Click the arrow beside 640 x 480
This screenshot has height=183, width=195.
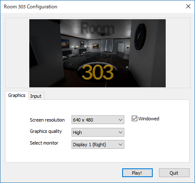pos(121,120)
